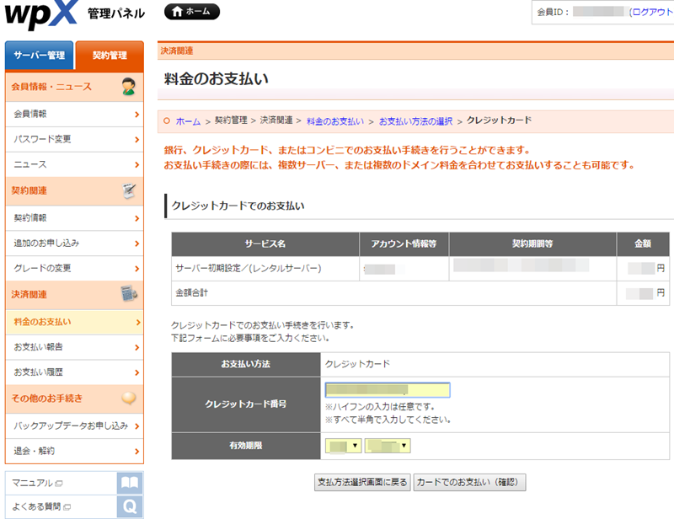
Task: Click arrow chevron beside パスワード変更
Action: [x=136, y=140]
